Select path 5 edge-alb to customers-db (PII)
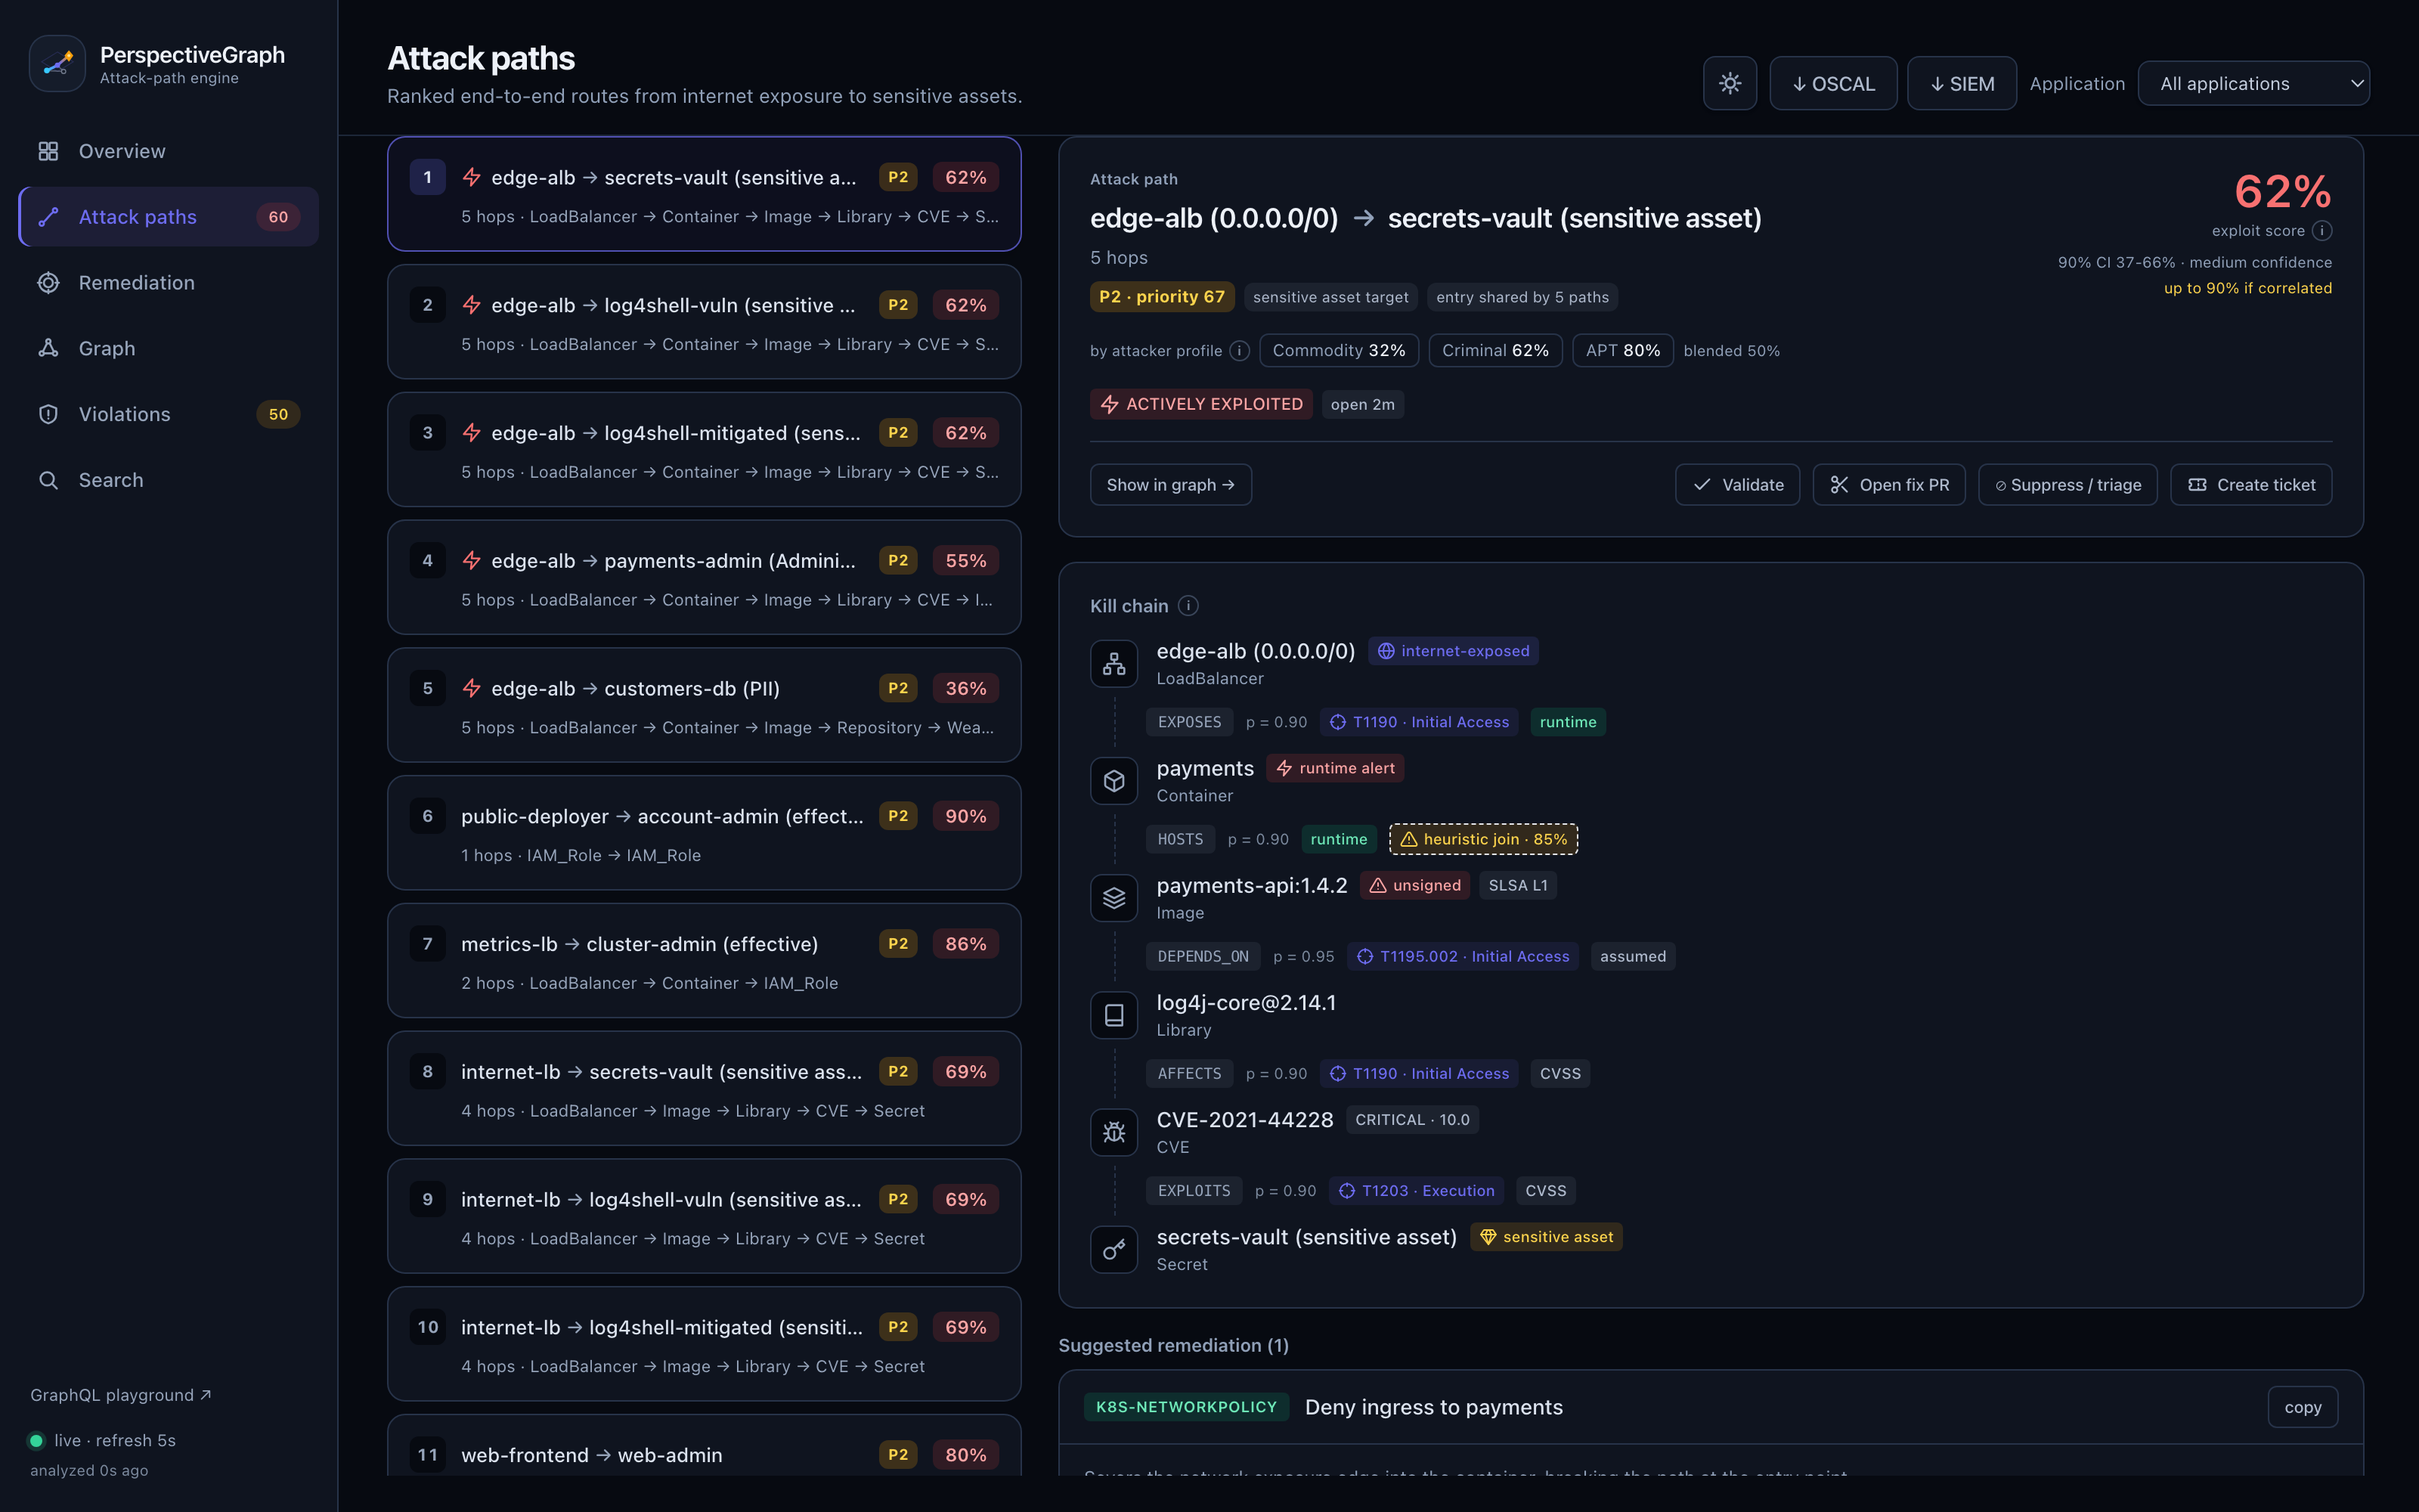Image resolution: width=2419 pixels, height=1512 pixels. coord(704,706)
